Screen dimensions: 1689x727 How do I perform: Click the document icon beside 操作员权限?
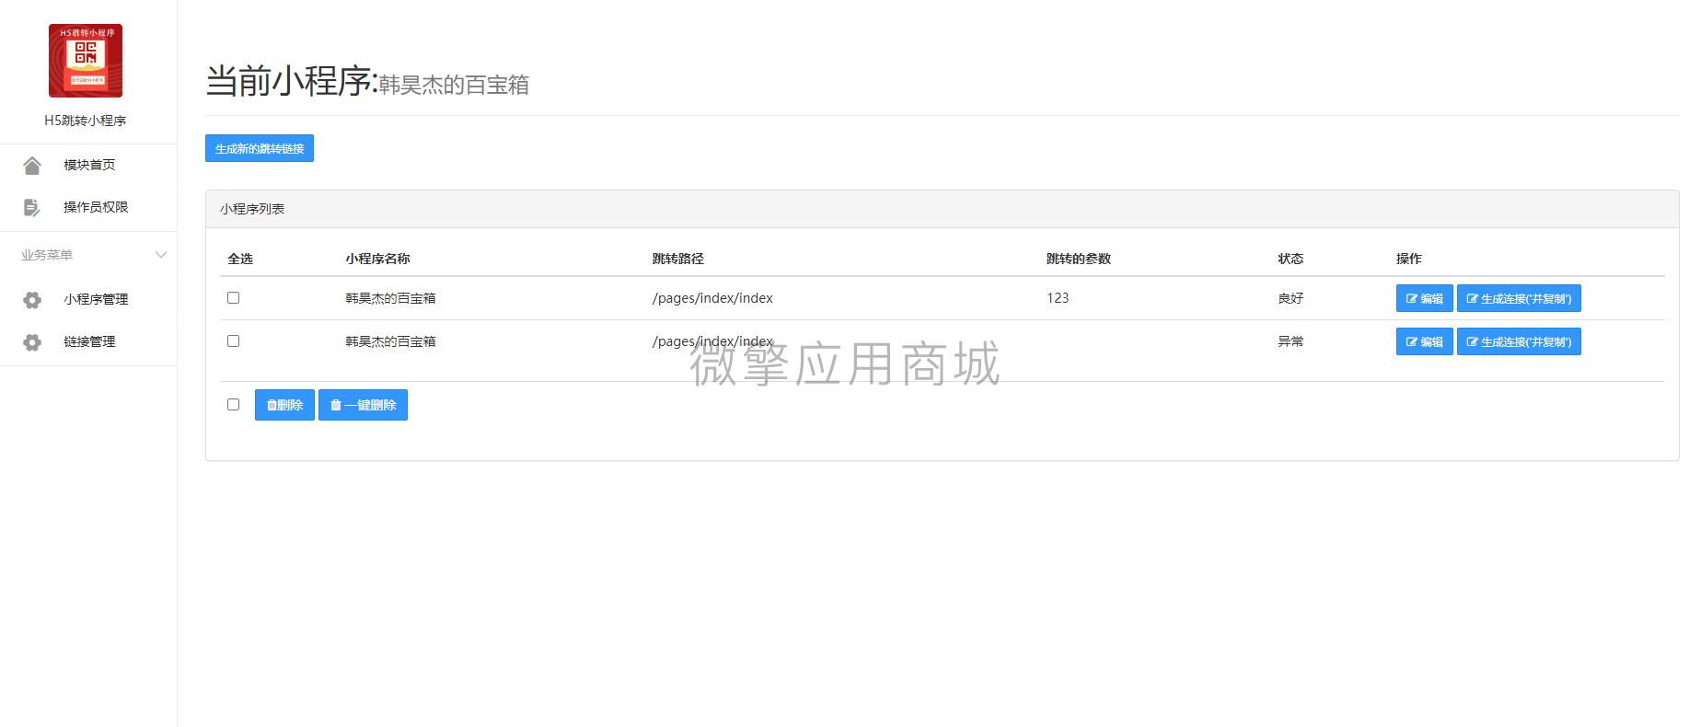tap(32, 208)
